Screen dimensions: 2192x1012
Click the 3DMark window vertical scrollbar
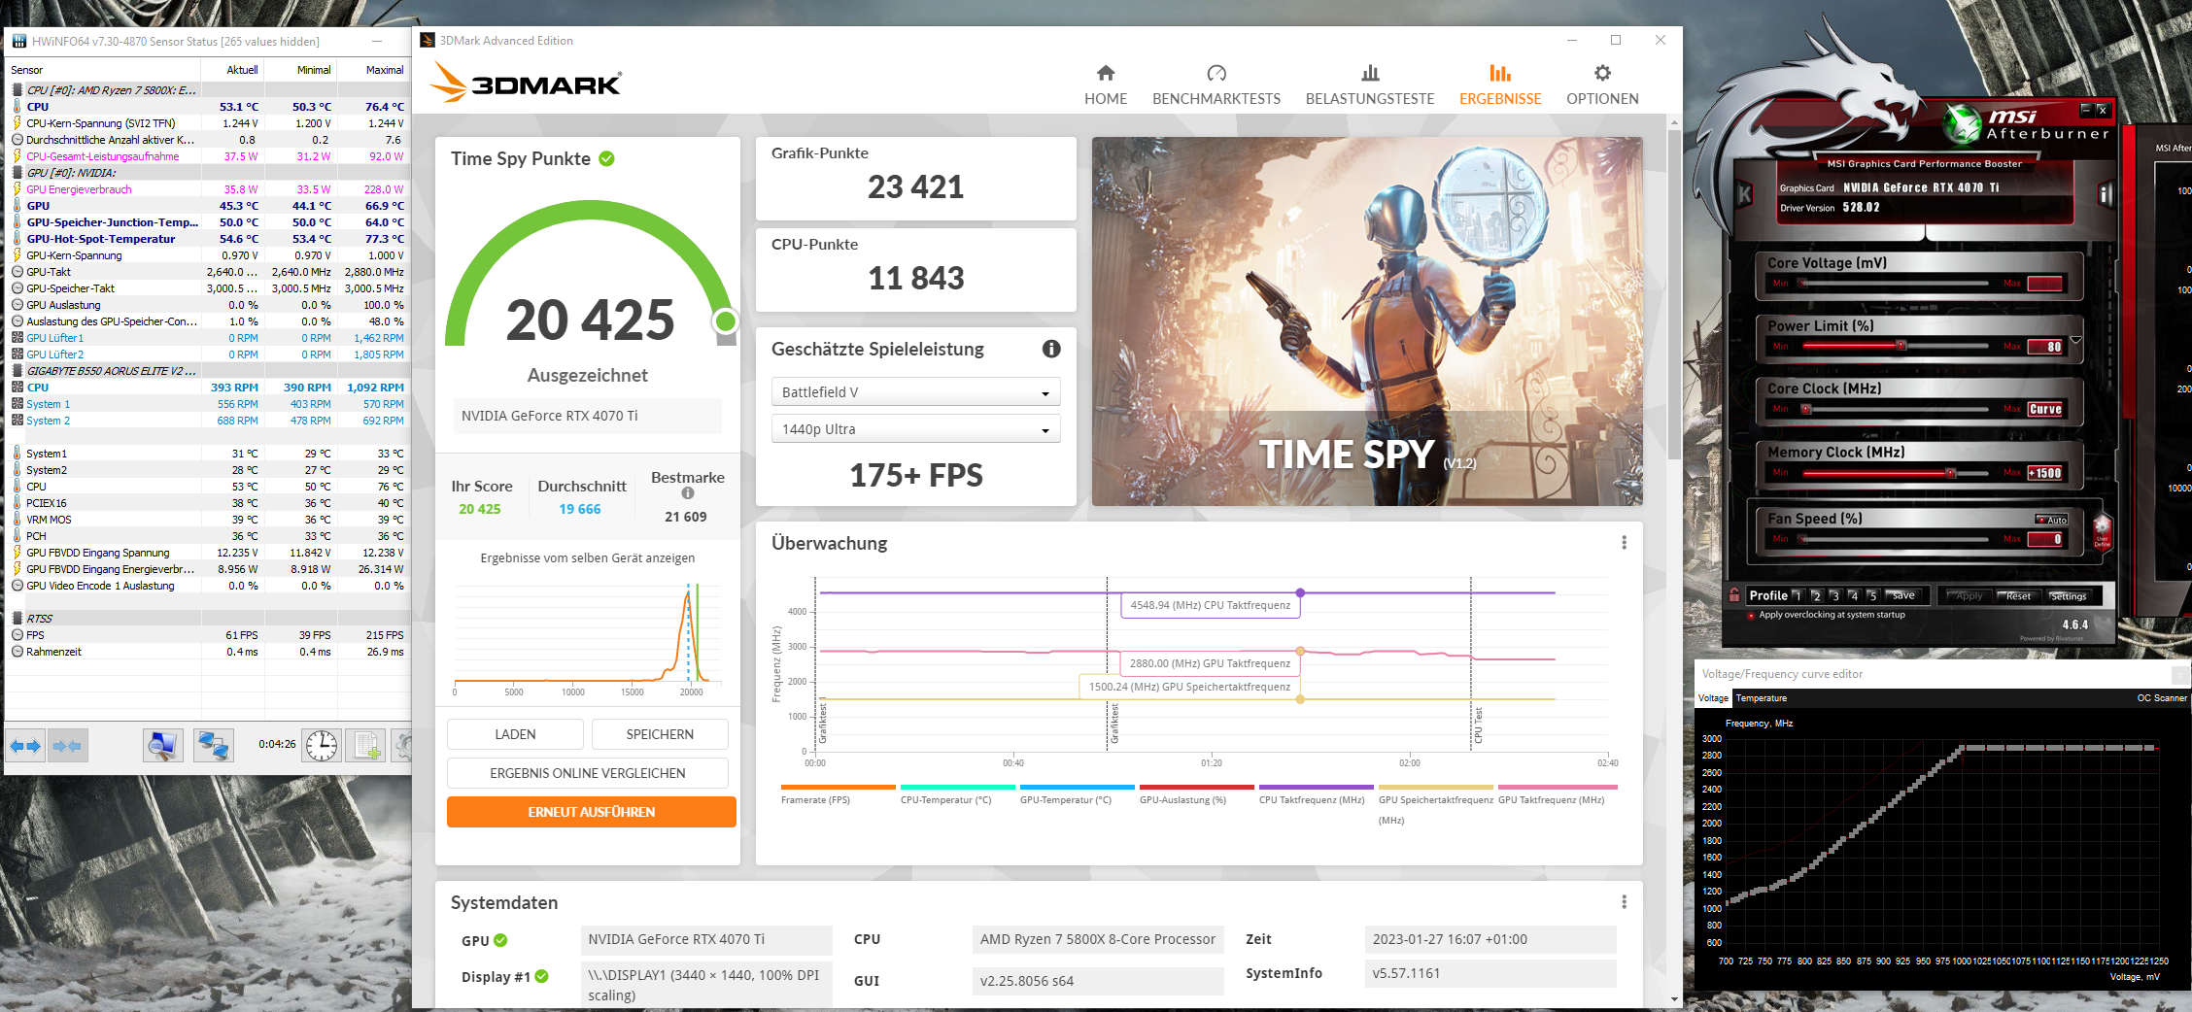pyautogui.click(x=1673, y=295)
